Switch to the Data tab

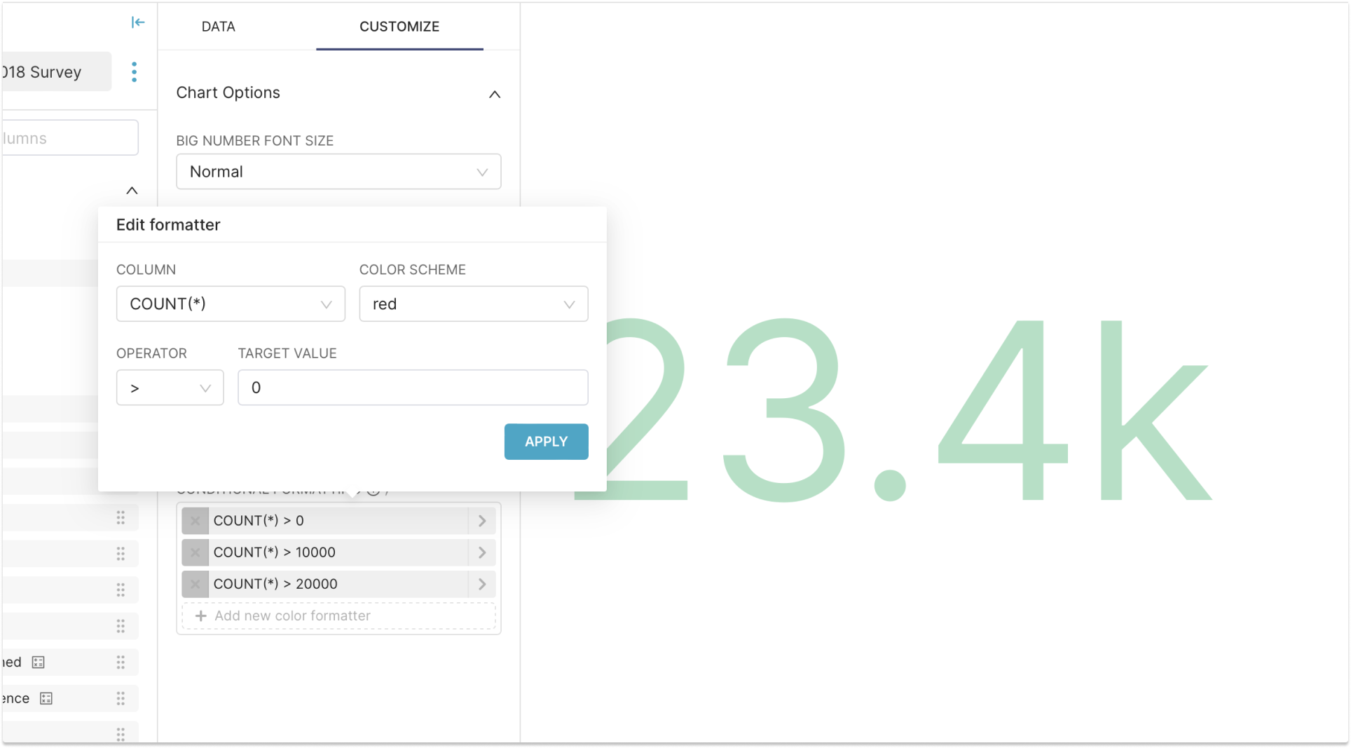tap(218, 27)
